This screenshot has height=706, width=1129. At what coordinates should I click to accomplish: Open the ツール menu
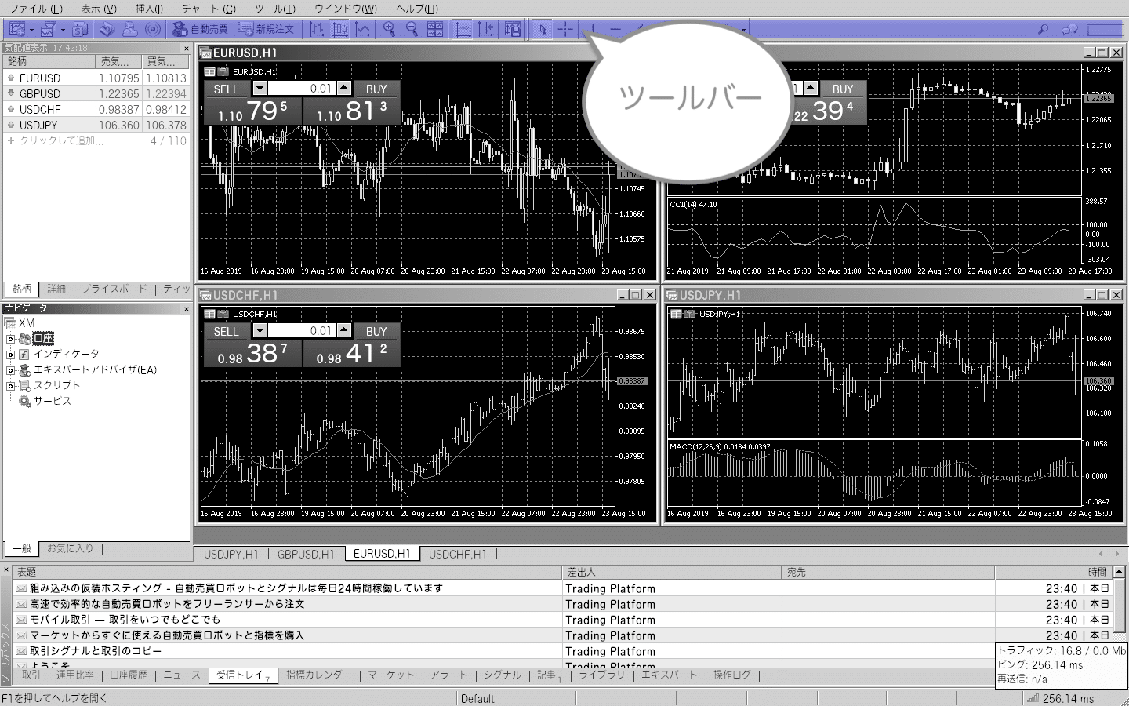pyautogui.click(x=275, y=9)
